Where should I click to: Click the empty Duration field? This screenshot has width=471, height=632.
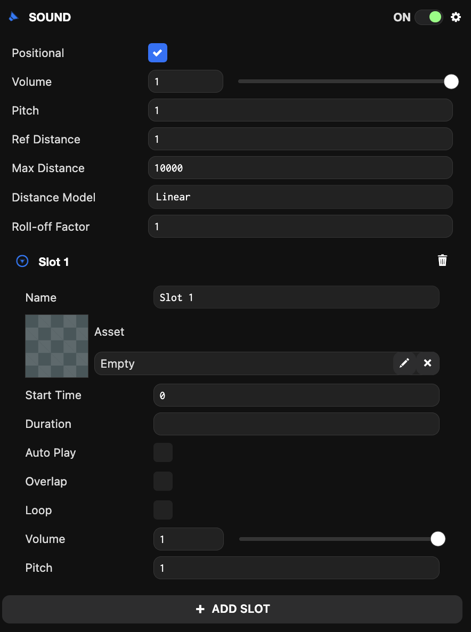point(296,424)
